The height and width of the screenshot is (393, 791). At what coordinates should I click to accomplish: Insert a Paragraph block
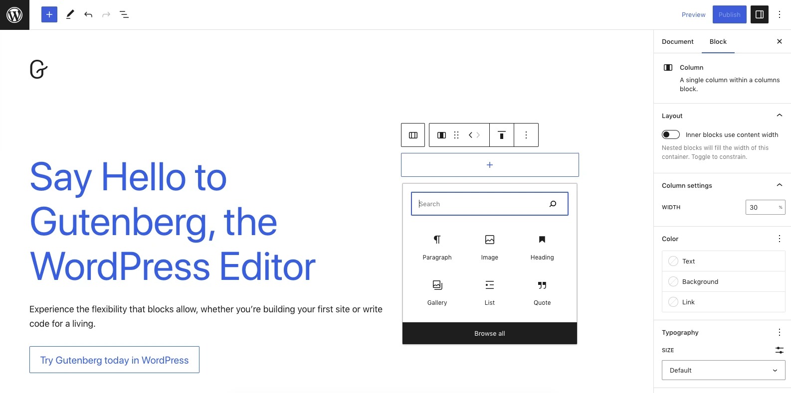437,247
